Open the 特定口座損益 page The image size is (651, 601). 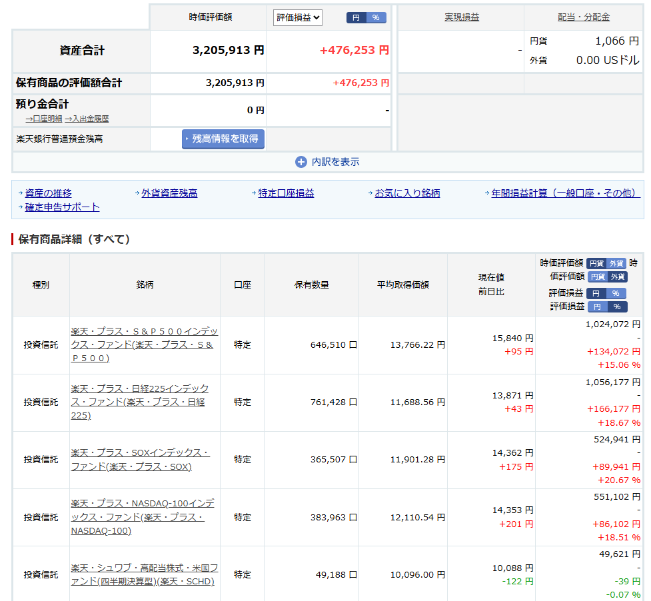tap(287, 193)
